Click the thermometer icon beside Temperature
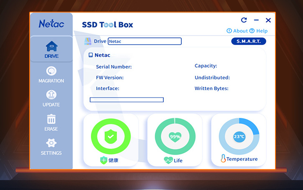The width and height of the screenshot is (303, 190). pos(223,158)
